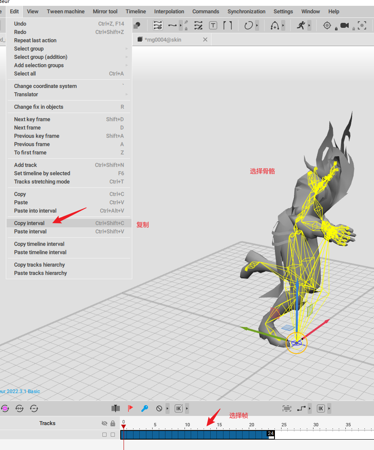Open the Interpolation menu
This screenshot has width=374, height=450.
tap(169, 12)
